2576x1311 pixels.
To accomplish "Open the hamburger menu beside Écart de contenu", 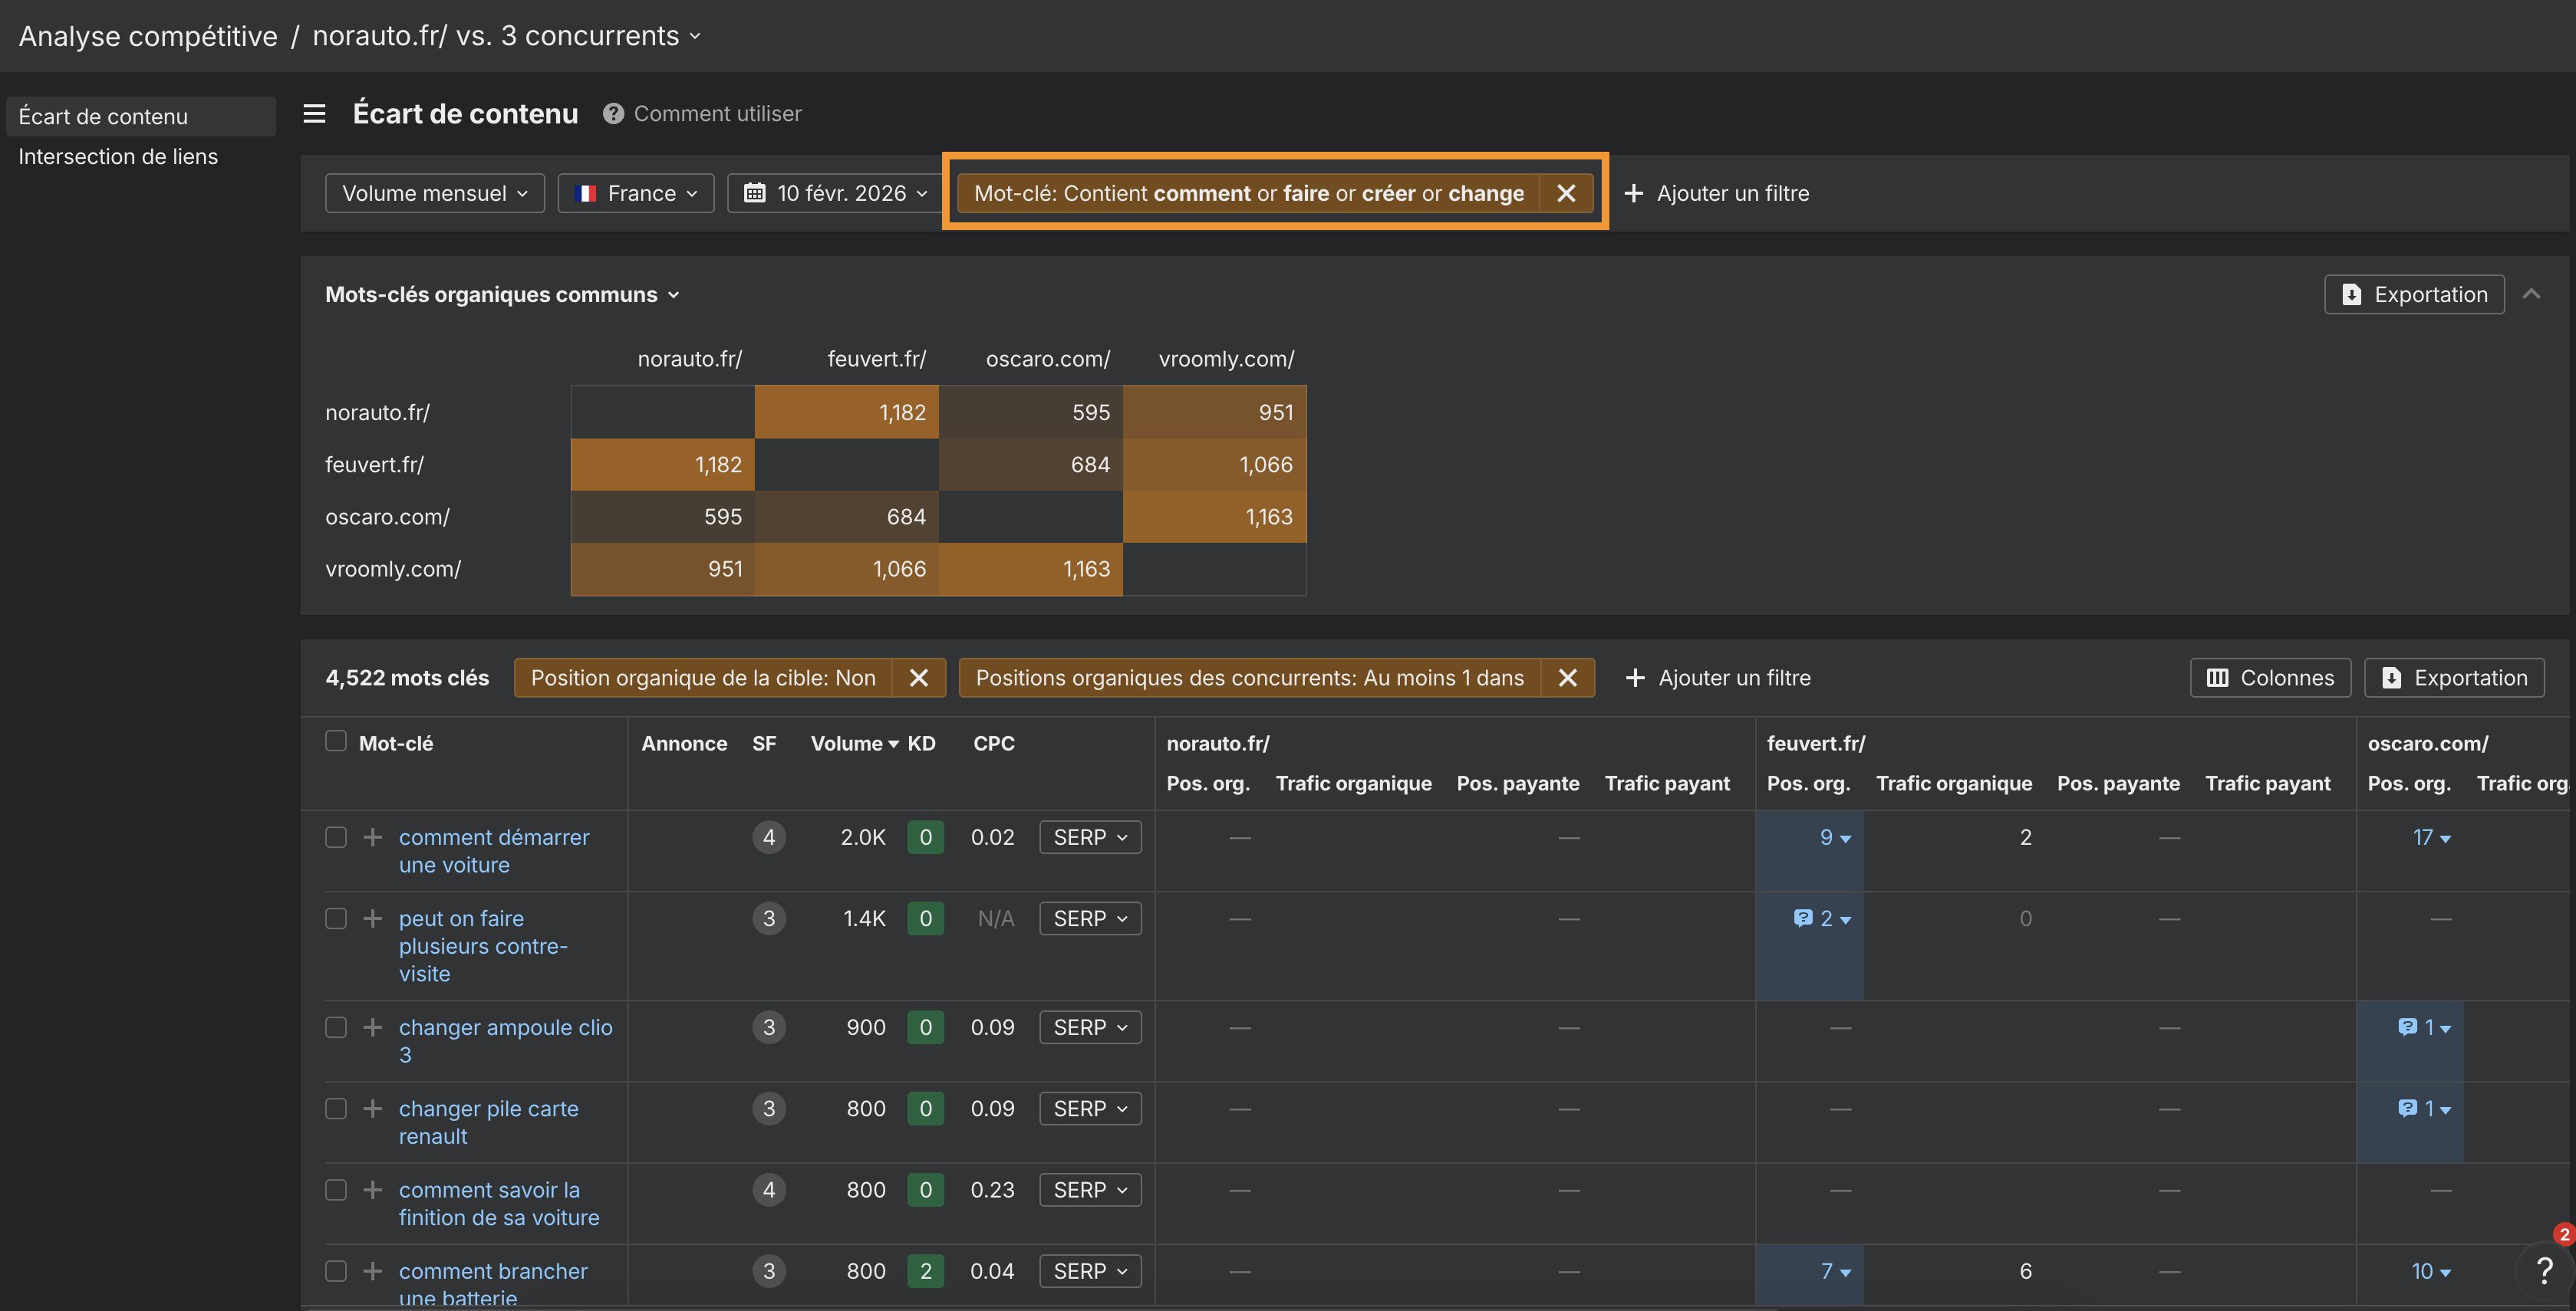I will 314,113.
